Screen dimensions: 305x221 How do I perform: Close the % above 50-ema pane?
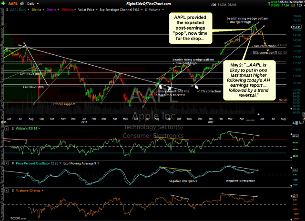pyautogui.click(x=6, y=191)
